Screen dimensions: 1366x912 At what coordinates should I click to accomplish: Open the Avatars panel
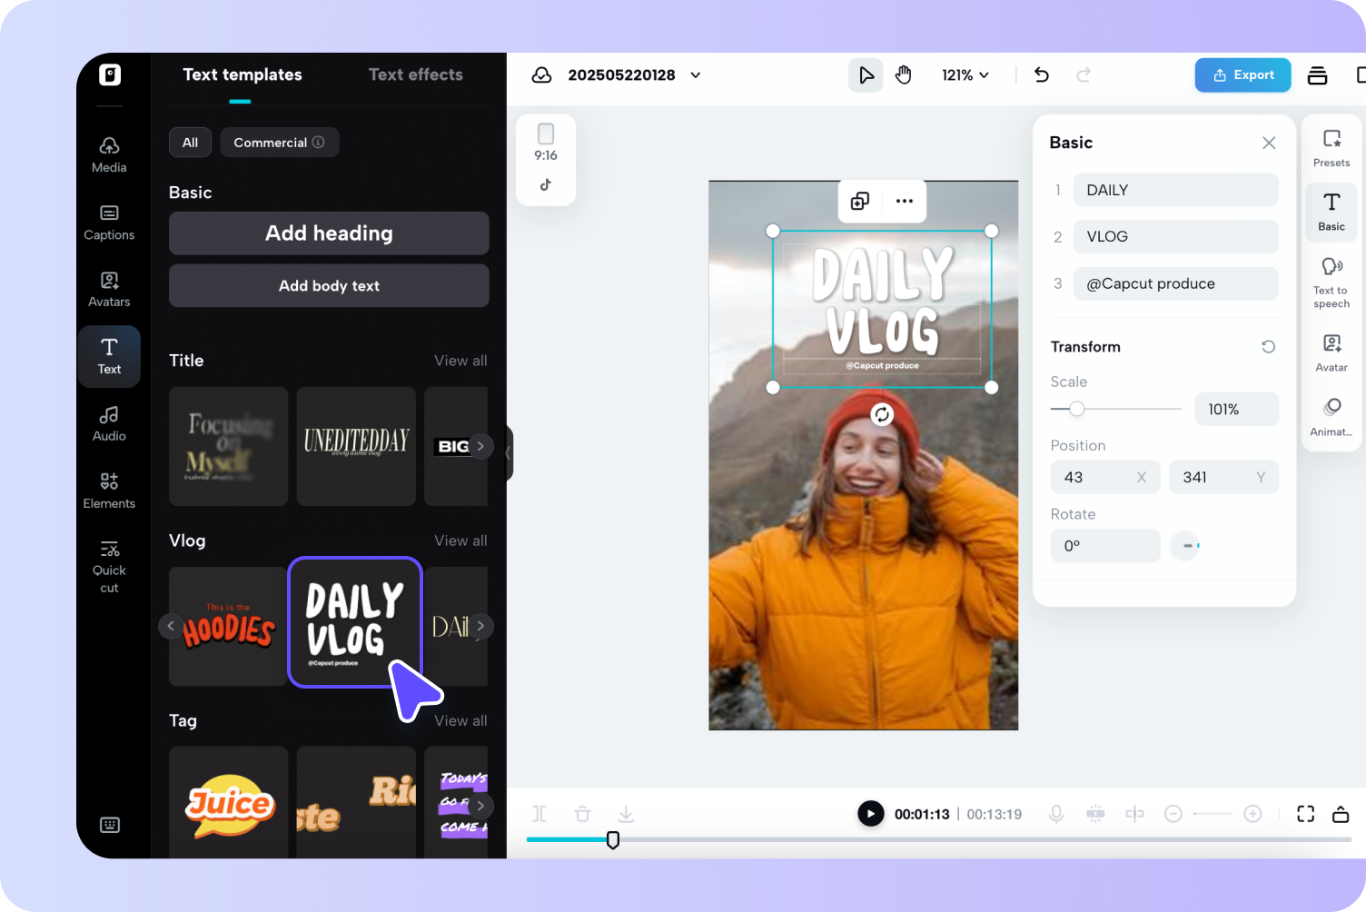[x=109, y=288]
